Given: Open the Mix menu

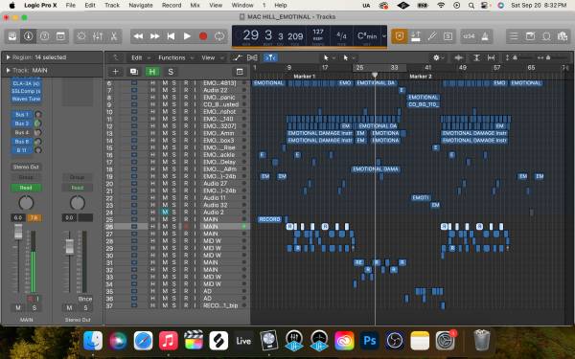Looking at the screenshot, I should click(195, 5).
